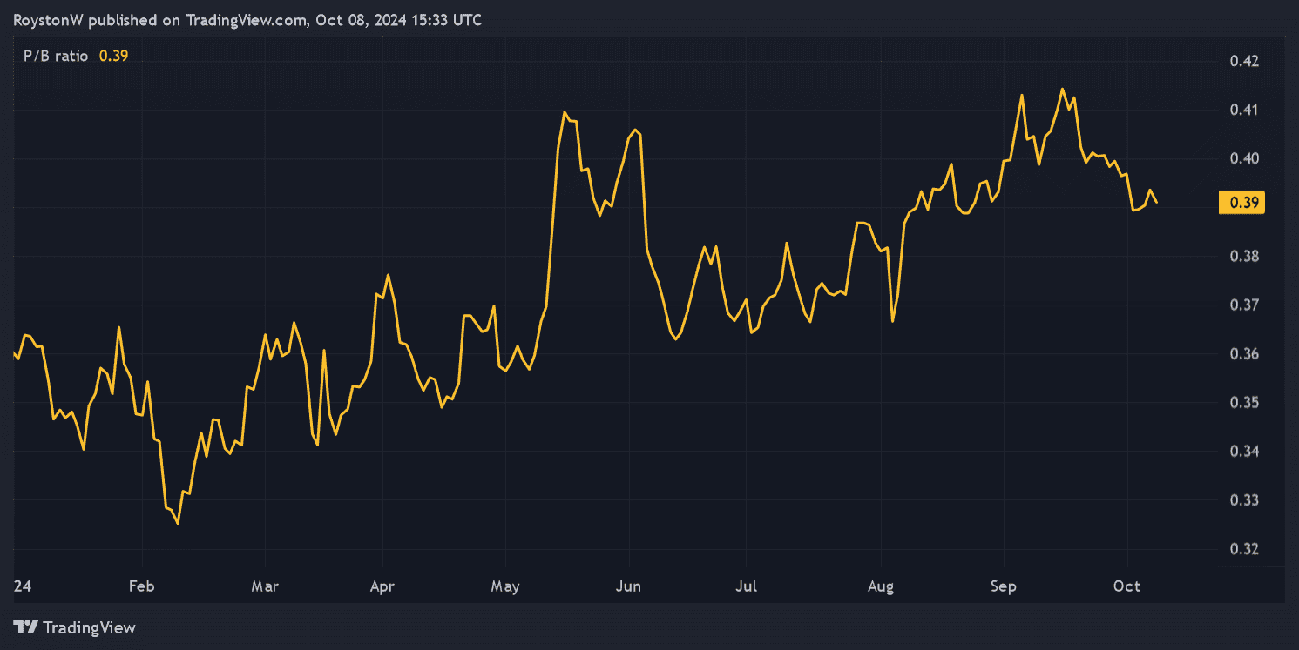Click the 0.32 label on price axis
1299x650 pixels.
1241,549
